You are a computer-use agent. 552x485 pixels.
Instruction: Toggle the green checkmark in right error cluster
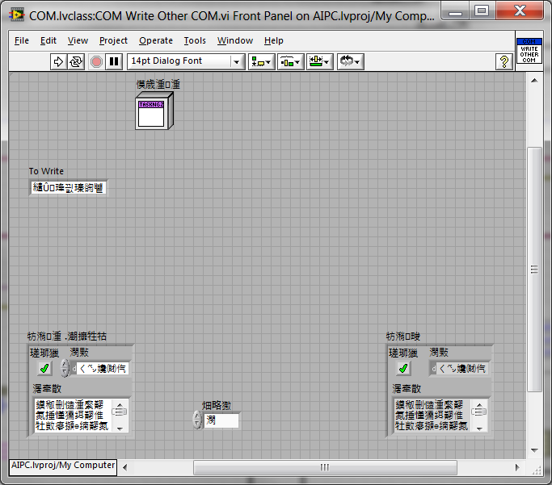coord(403,368)
